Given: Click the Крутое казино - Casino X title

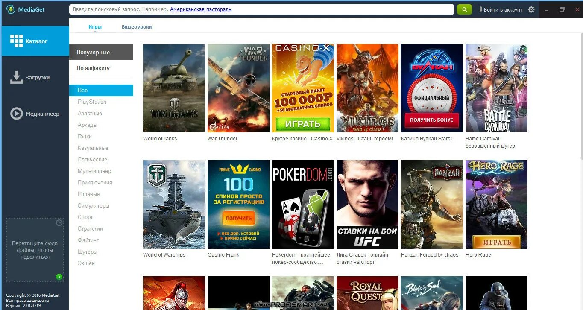Looking at the screenshot, I should click(302, 139).
